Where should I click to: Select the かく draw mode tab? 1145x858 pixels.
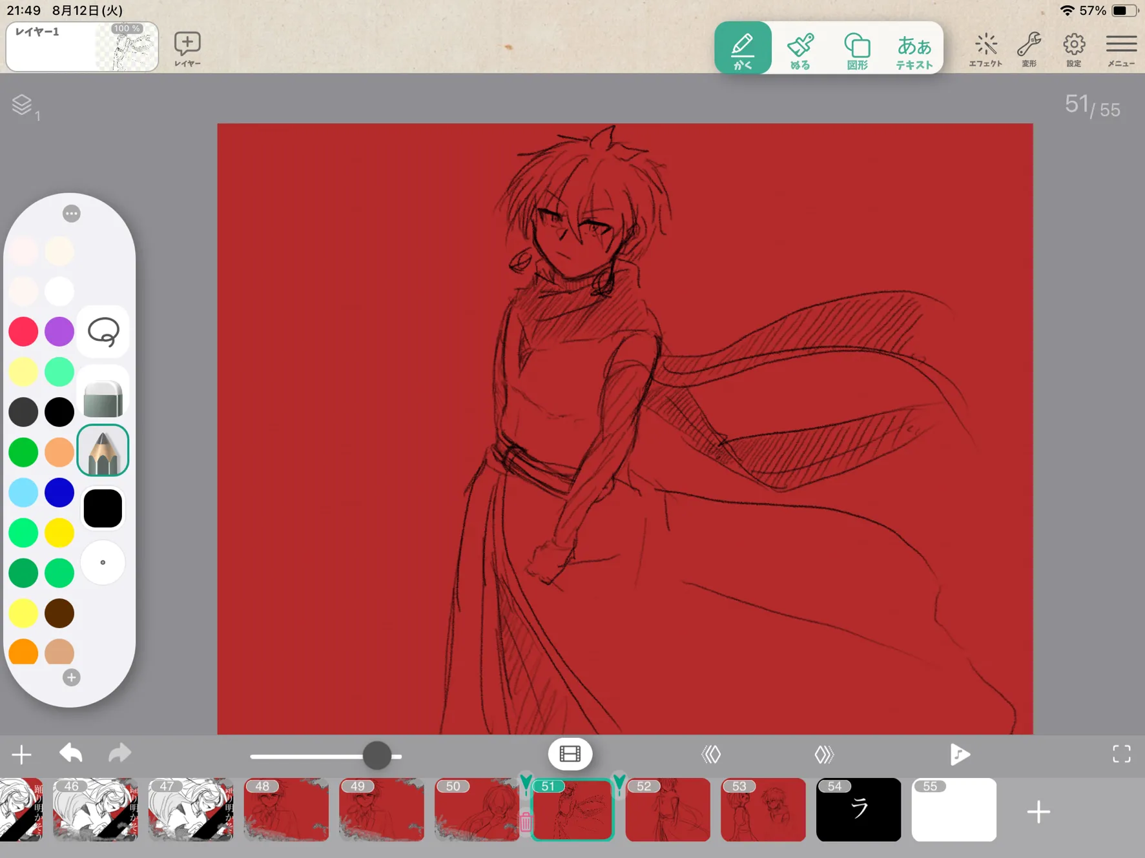pyautogui.click(x=743, y=48)
